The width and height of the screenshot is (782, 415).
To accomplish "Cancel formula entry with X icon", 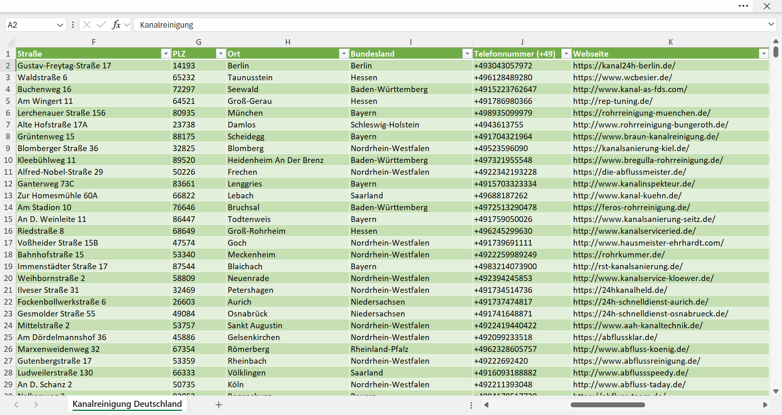I will (x=87, y=25).
